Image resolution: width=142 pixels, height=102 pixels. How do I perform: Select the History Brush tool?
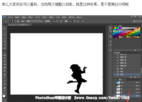[x=5, y=58]
